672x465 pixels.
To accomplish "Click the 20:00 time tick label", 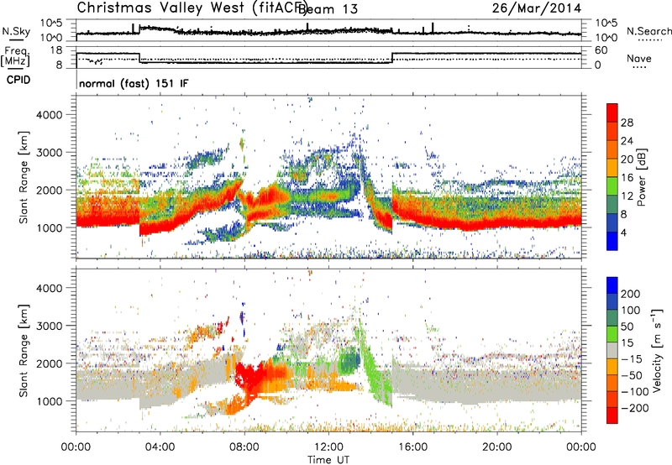I will (x=496, y=447).
